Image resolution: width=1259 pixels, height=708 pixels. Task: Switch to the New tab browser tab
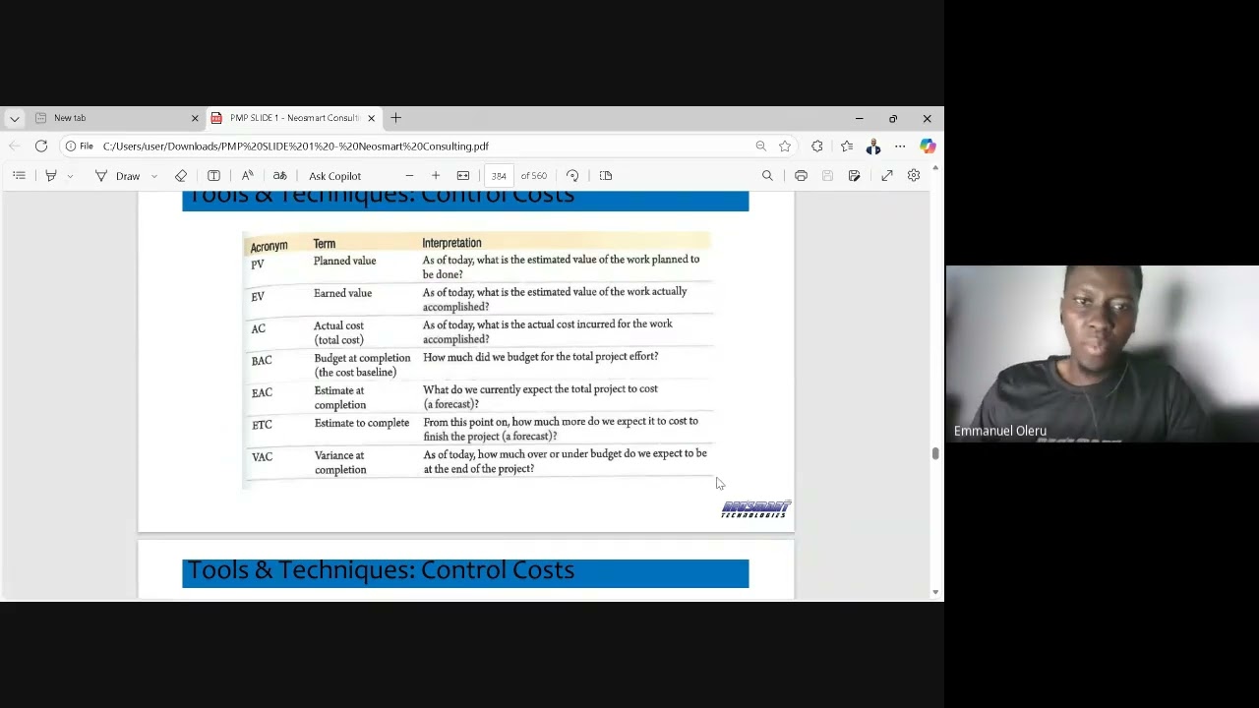pos(114,118)
